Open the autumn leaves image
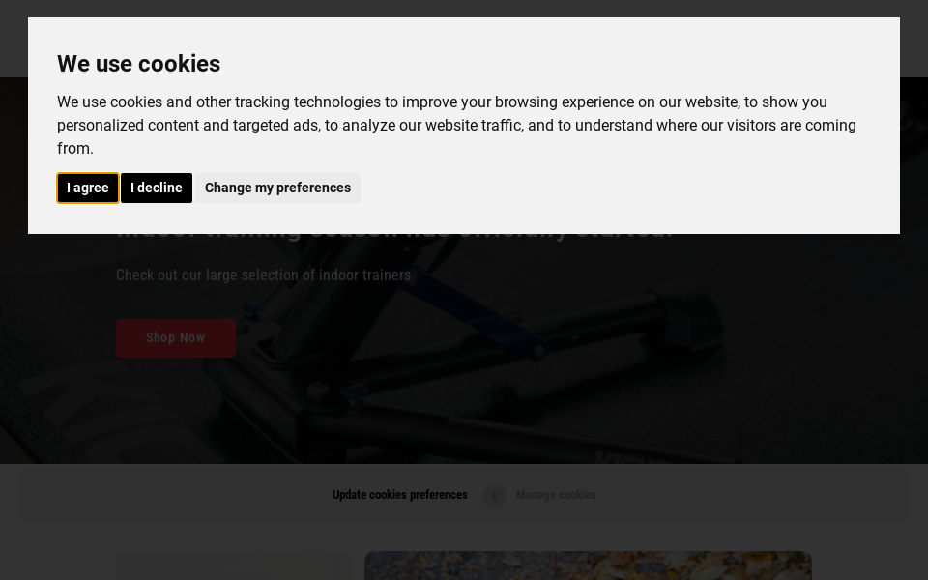The width and height of the screenshot is (928, 580). coord(587,565)
